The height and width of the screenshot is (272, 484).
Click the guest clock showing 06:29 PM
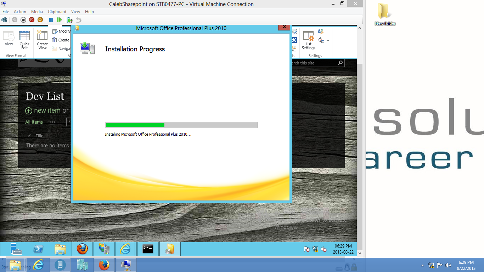tap(343, 249)
